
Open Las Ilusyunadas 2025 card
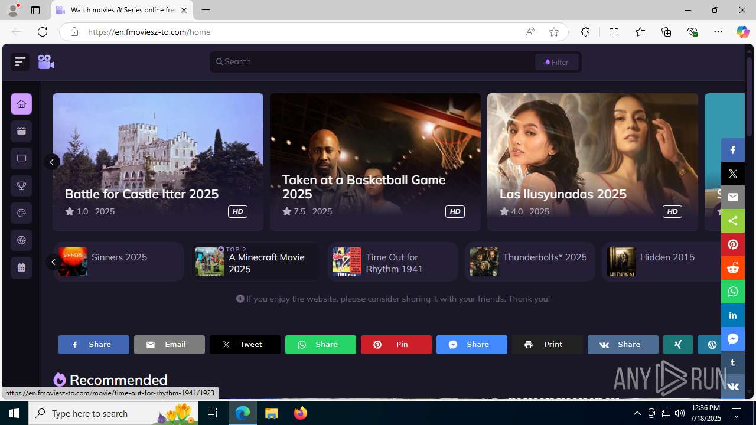pyautogui.click(x=592, y=162)
